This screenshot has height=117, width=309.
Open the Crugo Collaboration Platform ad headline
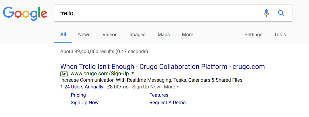pos(162,67)
